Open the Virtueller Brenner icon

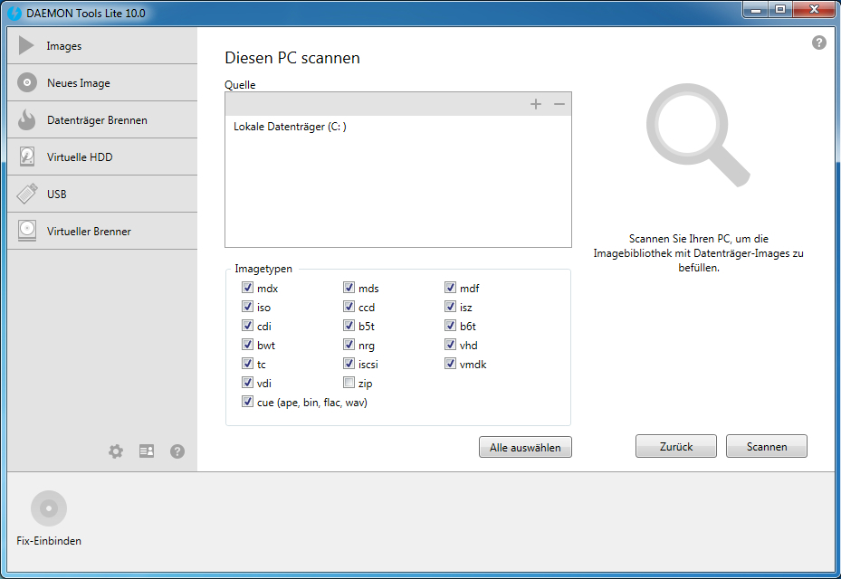(27, 232)
